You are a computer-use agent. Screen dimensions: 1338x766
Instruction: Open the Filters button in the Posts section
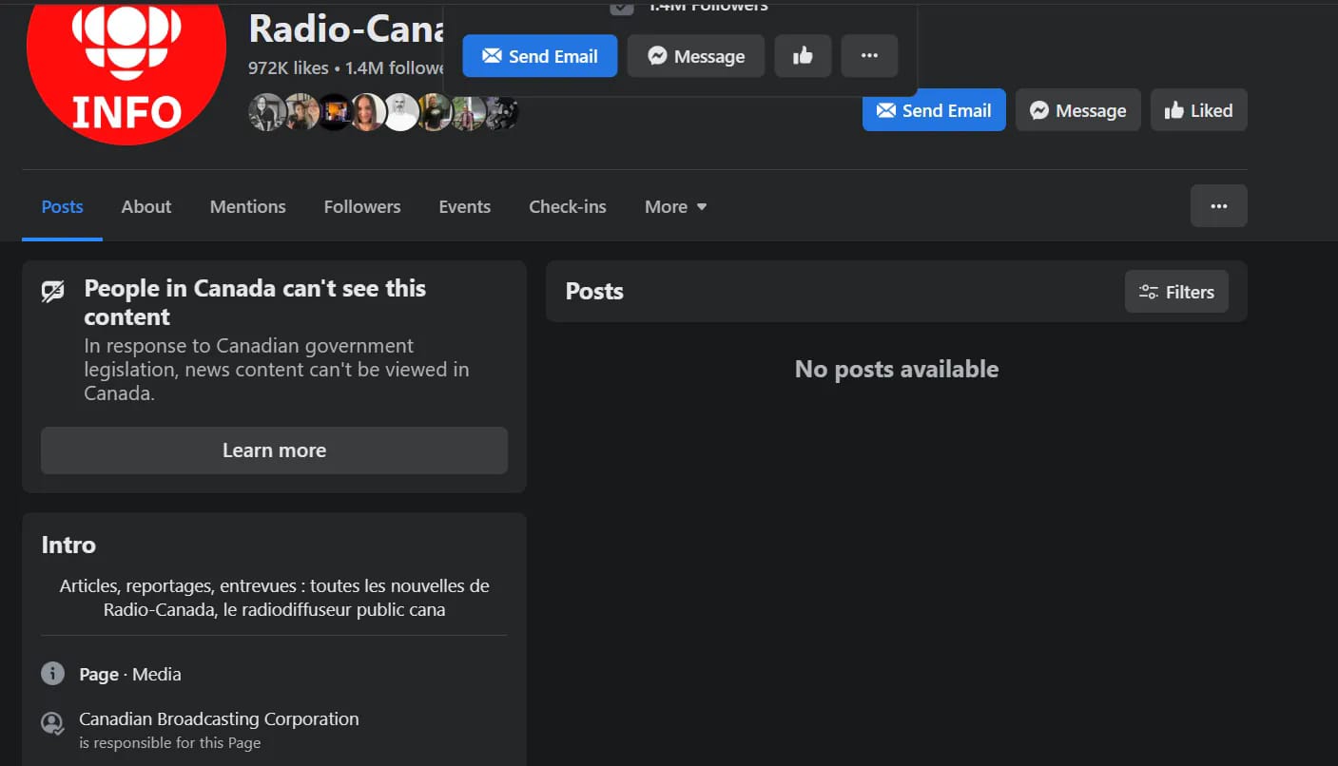point(1176,292)
